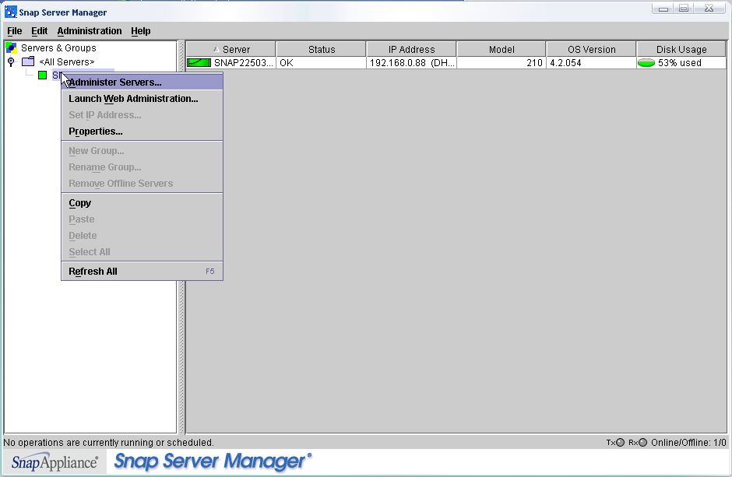Close the Snap Server Manager window
Viewport: 732px width, 477px height.
click(x=709, y=9)
